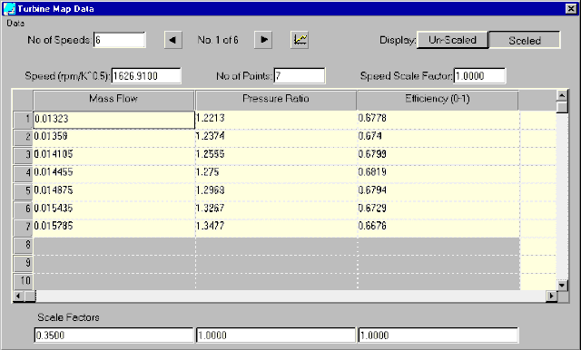The height and width of the screenshot is (350, 581).
Task: Click the No of Speeds field
Action: 119,40
